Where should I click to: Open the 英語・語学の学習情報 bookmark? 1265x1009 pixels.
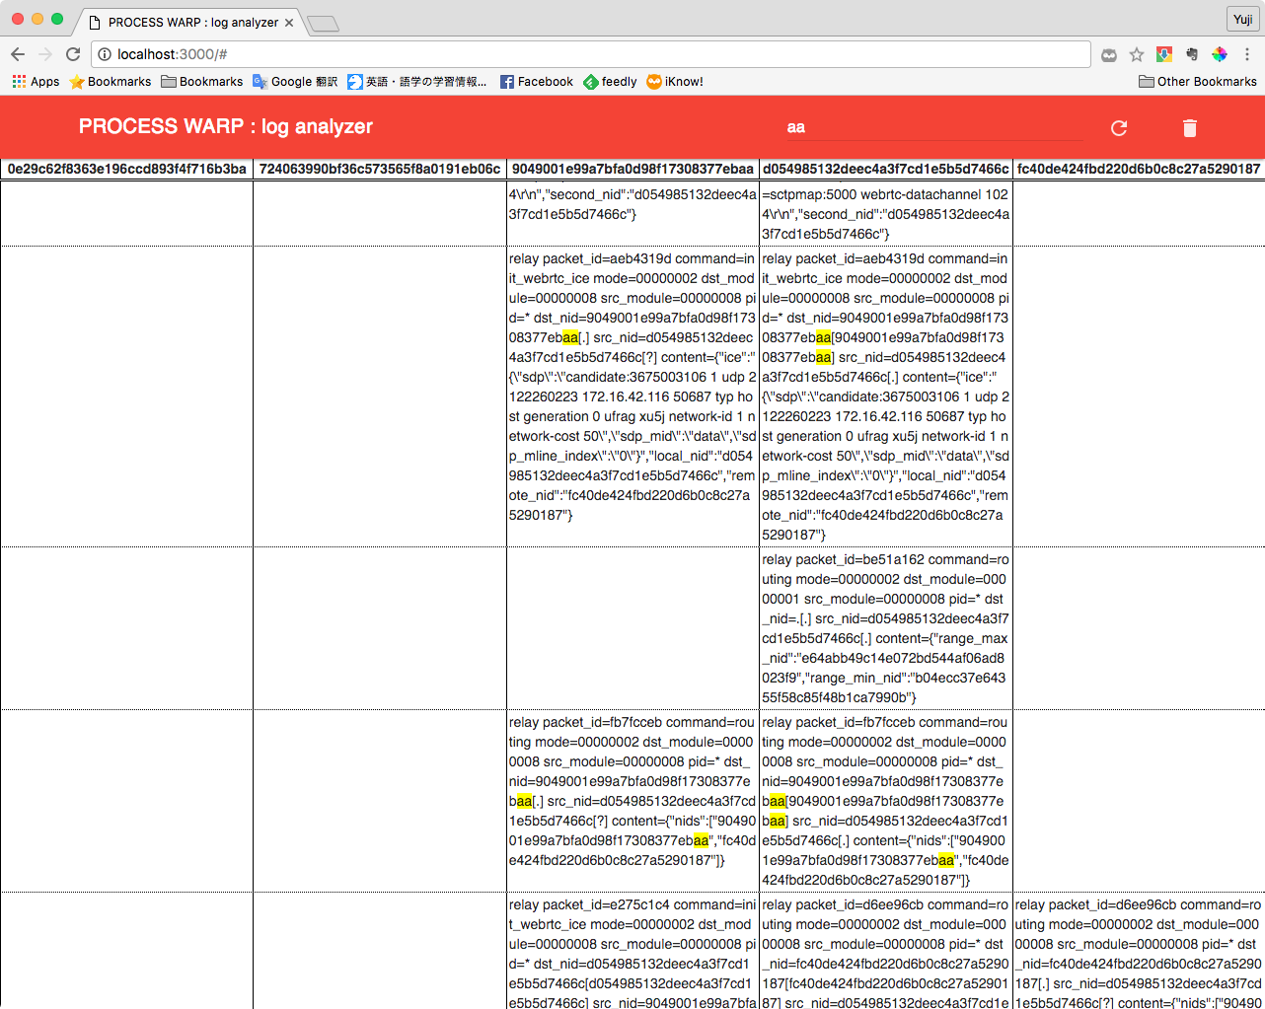point(416,82)
